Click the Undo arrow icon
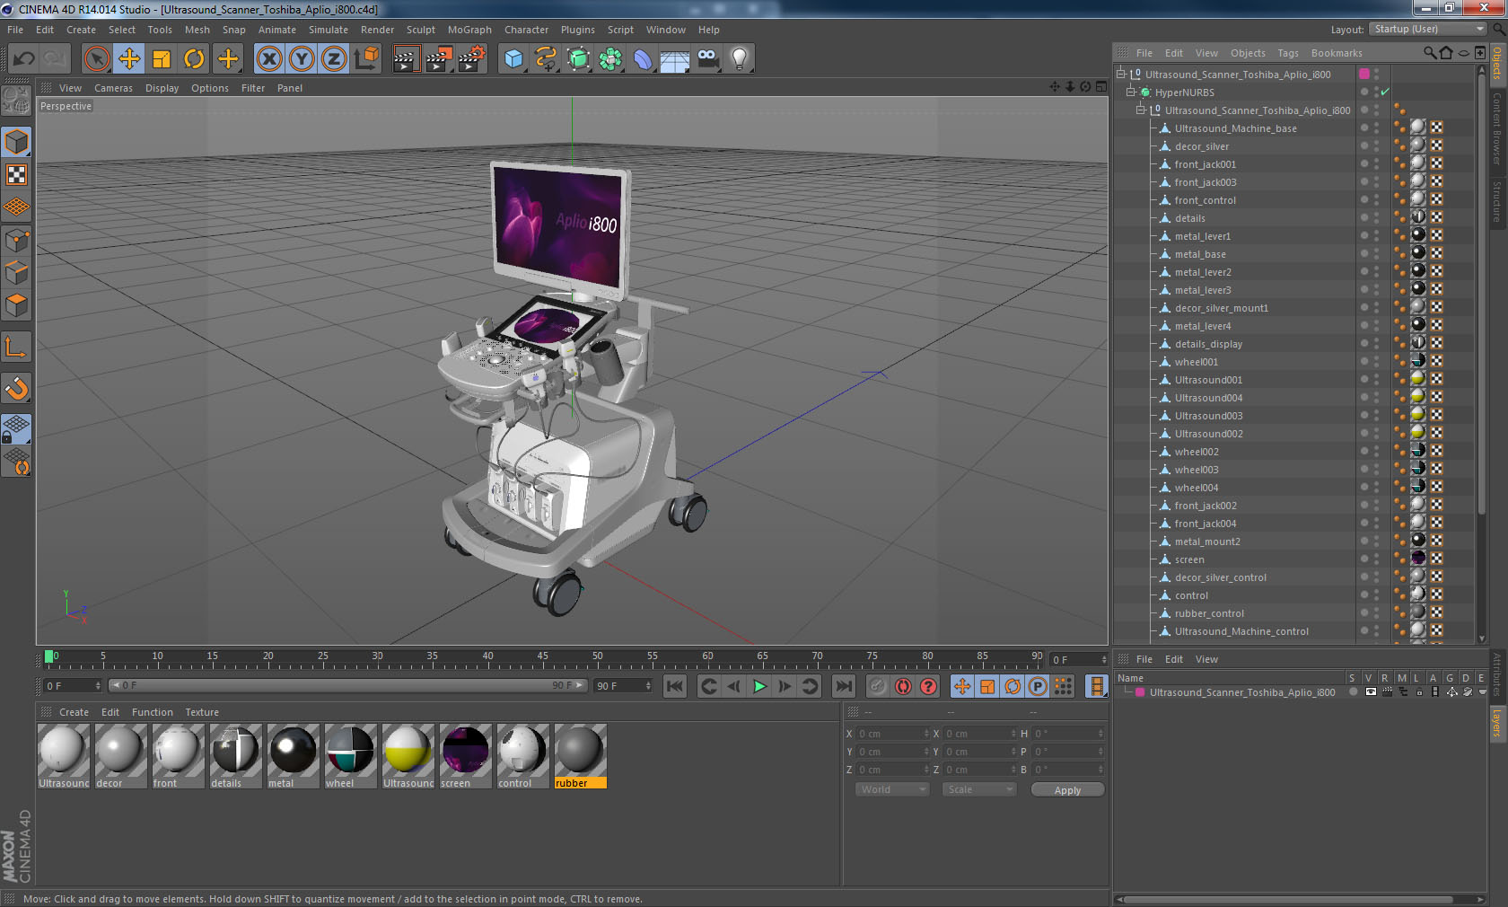Screen dimensions: 1508x907 (24, 59)
